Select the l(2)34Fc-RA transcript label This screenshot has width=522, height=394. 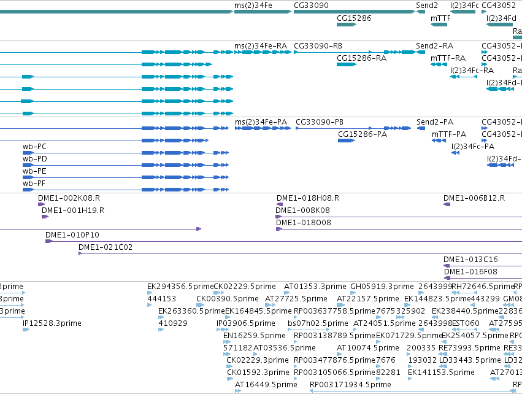click(x=472, y=71)
